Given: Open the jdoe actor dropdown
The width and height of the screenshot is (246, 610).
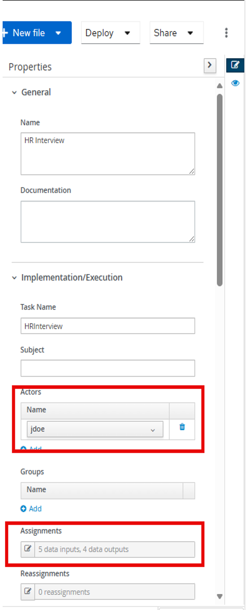Looking at the screenshot, I should [95, 429].
